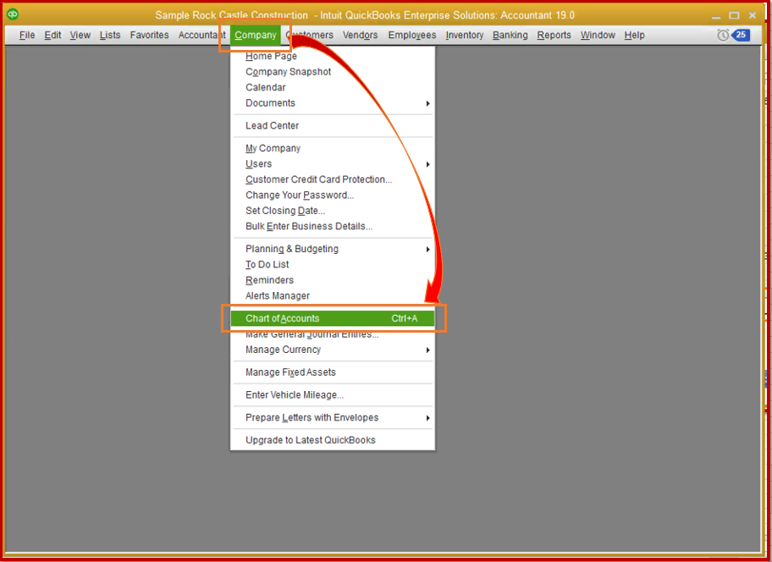
Task: Open the Customers menu
Action: click(309, 35)
